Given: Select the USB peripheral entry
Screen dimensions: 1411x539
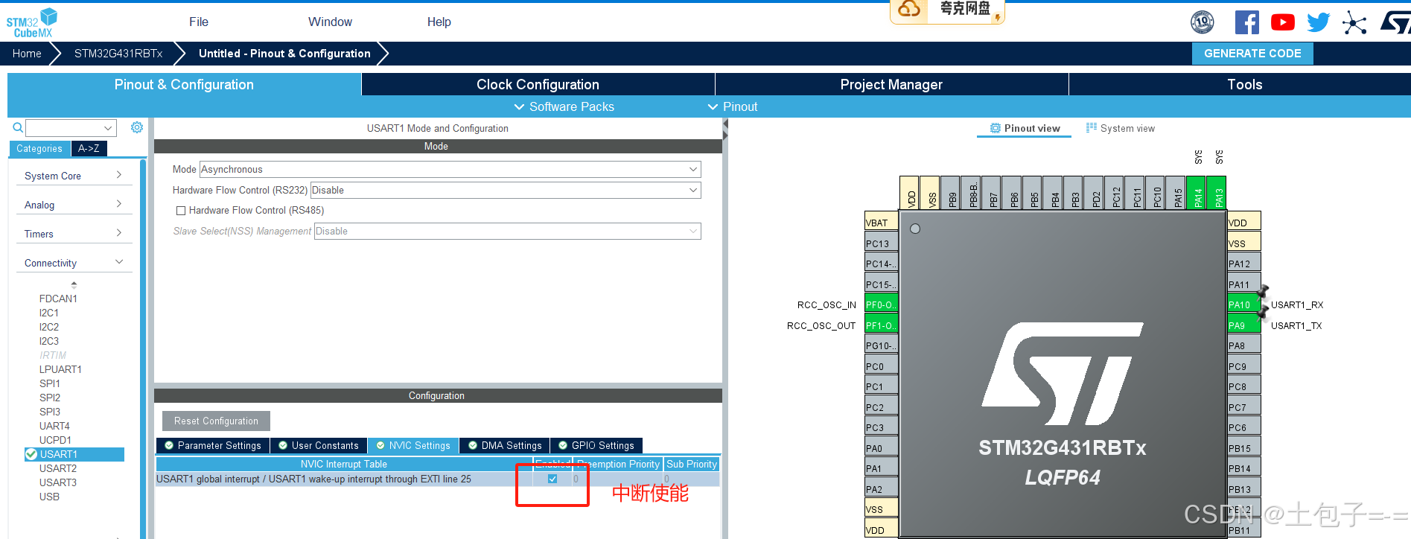Looking at the screenshot, I should point(49,497).
